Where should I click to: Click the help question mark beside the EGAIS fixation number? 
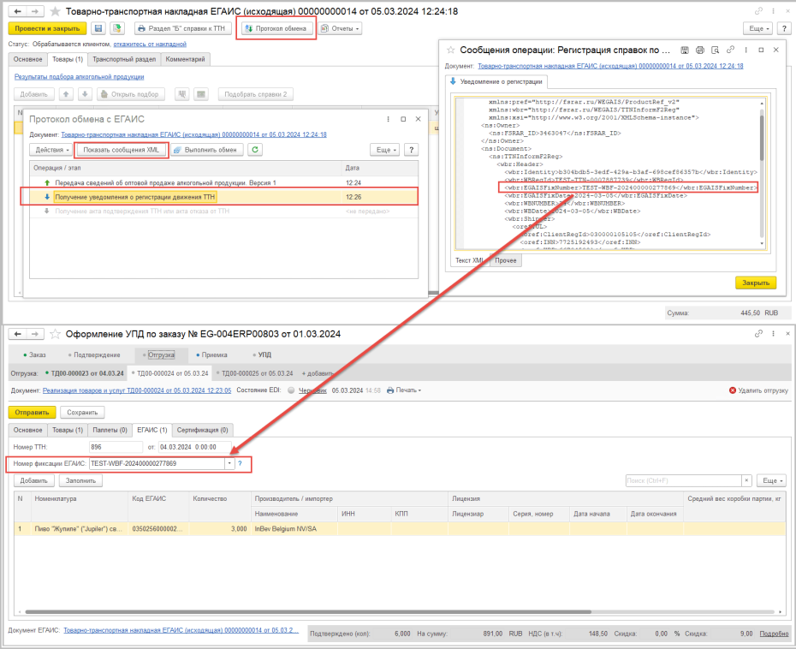point(241,463)
